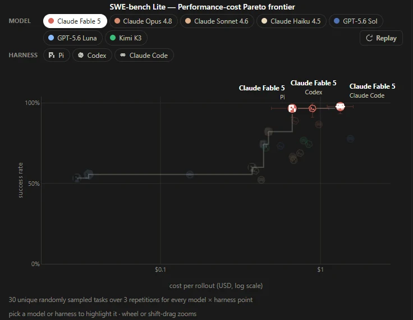Toggle the Claude Fable 5 model filter
Viewport: 413px width, 320px height.
75,21
